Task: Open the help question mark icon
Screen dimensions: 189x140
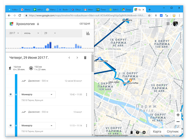Action: click(x=138, y=132)
